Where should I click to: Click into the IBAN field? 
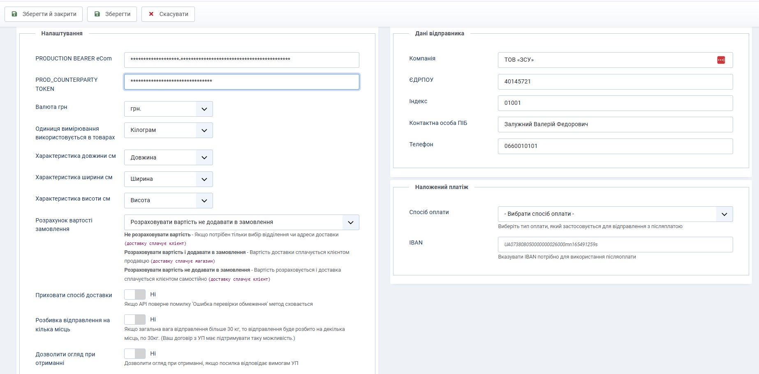[615, 245]
